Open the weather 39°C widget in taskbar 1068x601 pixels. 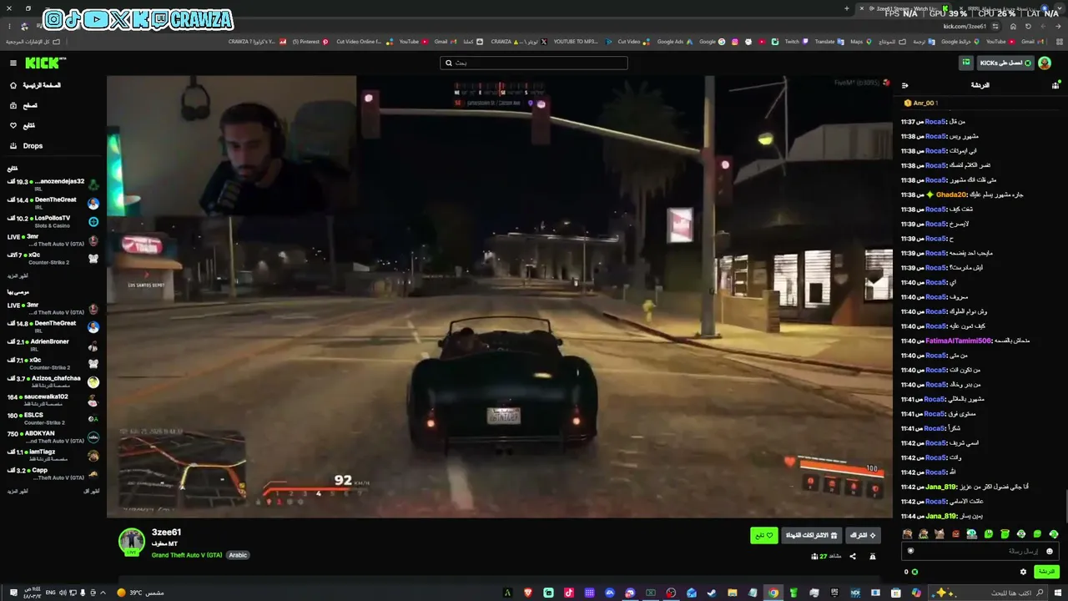[x=140, y=593]
